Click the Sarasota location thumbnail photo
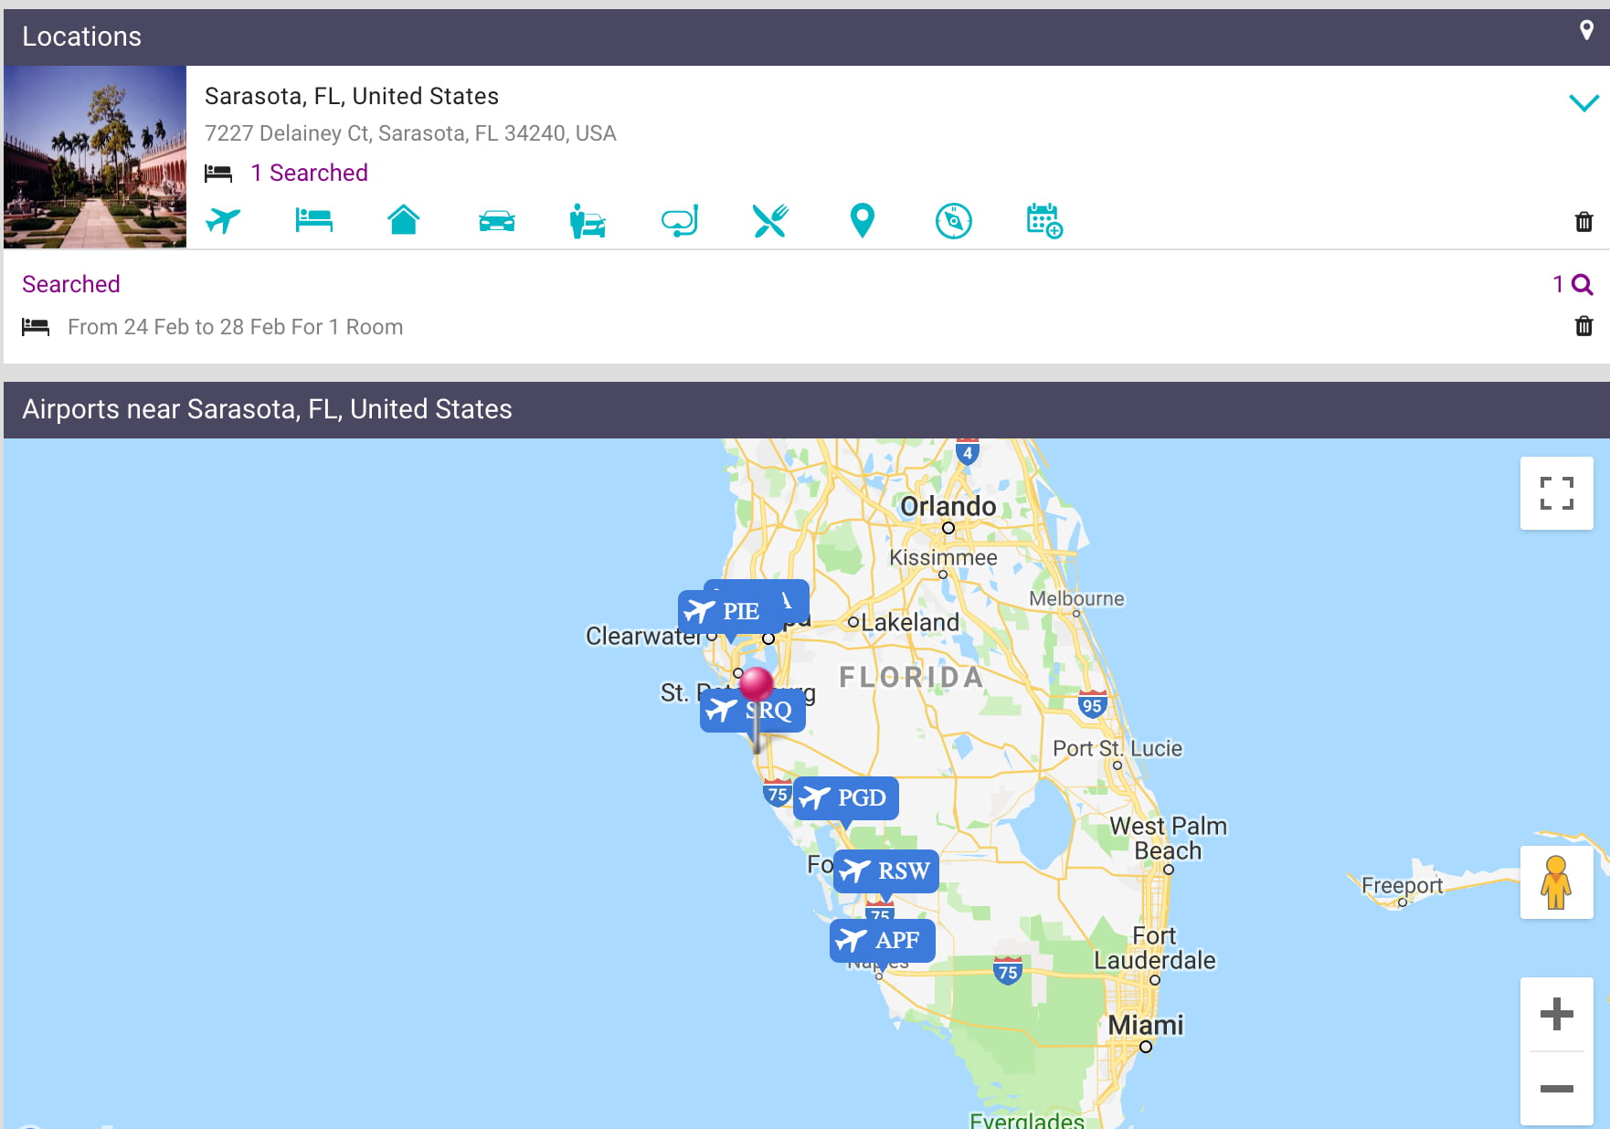 point(95,157)
